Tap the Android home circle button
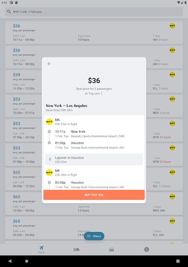The height and width of the screenshot is (267, 188). tap(27, 261)
